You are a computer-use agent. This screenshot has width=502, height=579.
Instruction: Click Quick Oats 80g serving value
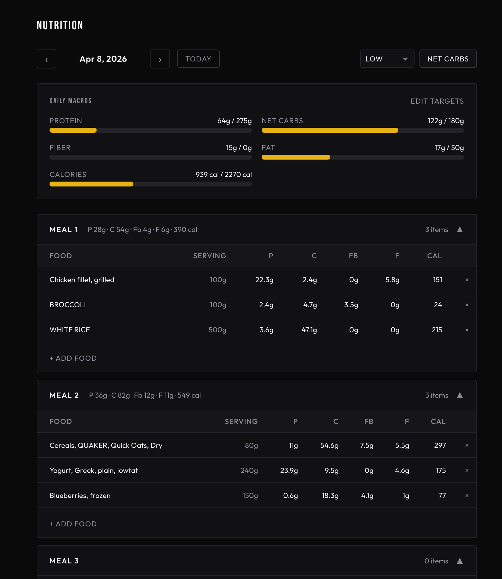(251, 445)
